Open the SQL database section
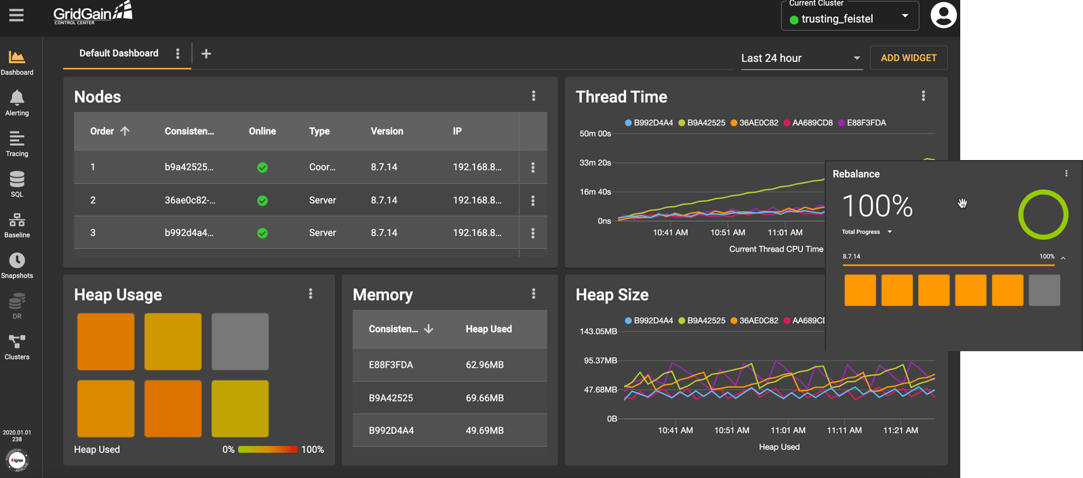Image resolution: width=1083 pixels, height=478 pixels. [17, 184]
